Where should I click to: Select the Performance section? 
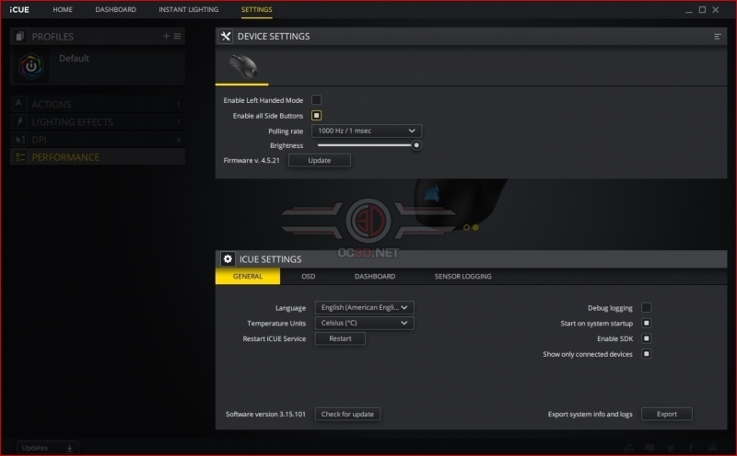[x=98, y=157]
